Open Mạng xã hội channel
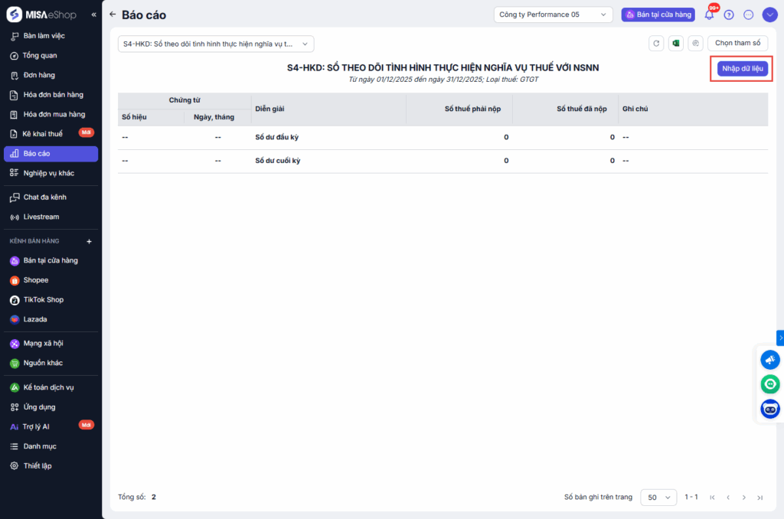Viewport: 784px width, 519px height. point(51,344)
